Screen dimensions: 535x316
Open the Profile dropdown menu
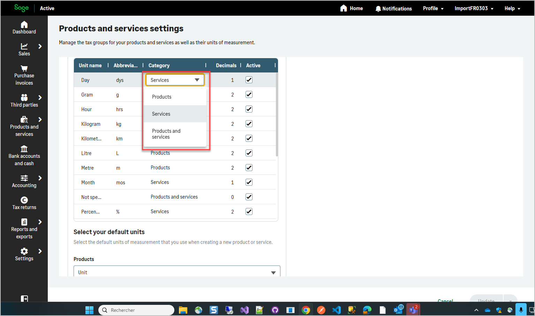pos(433,8)
